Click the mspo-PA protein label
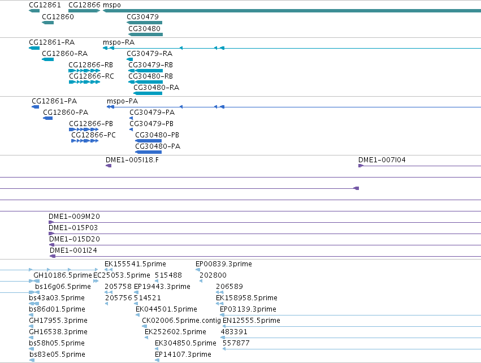 pos(123,101)
